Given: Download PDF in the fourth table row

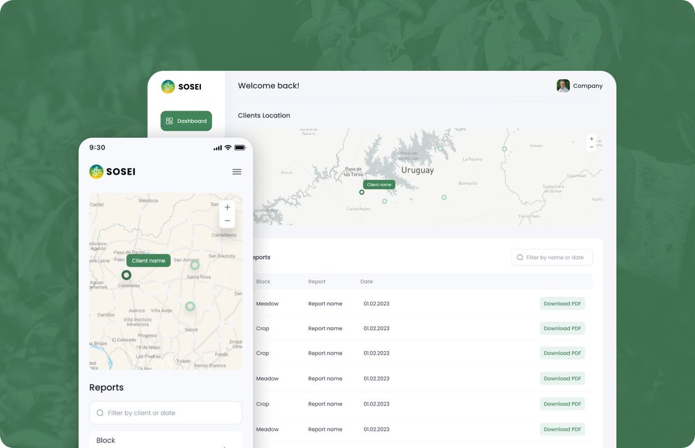Looking at the screenshot, I should [562, 379].
